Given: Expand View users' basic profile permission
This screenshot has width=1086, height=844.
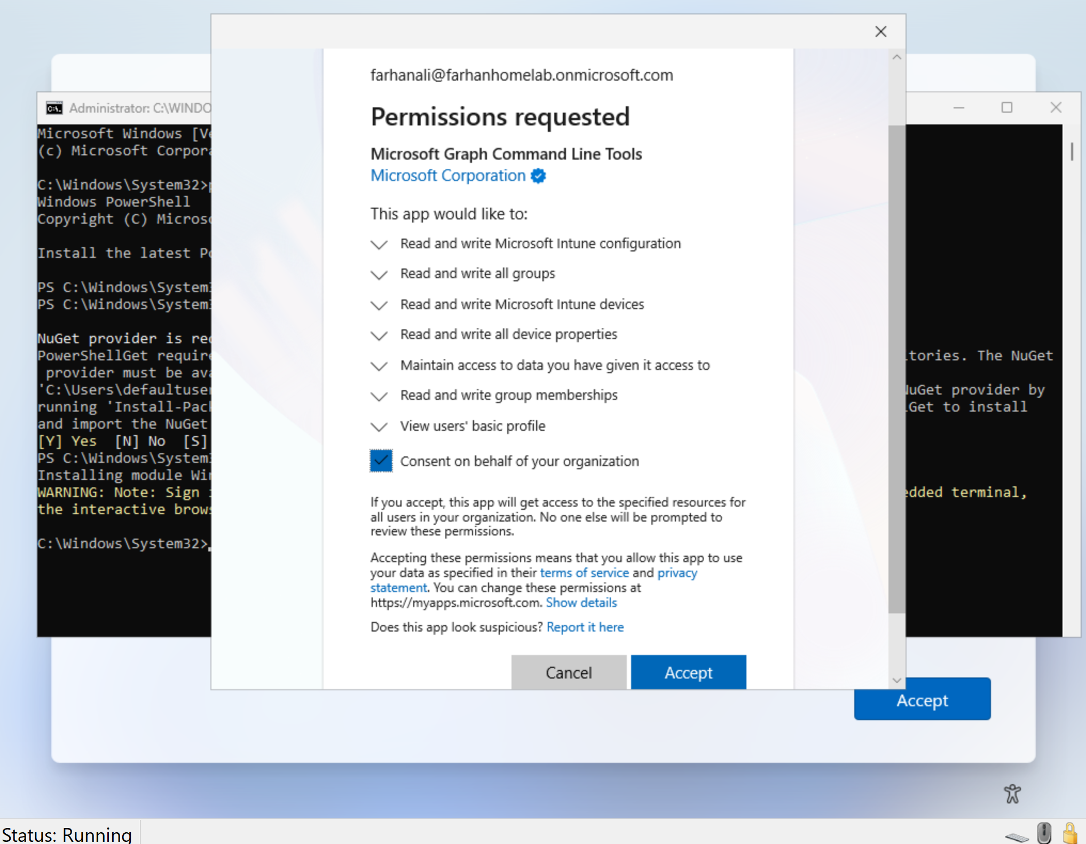Looking at the screenshot, I should point(379,427).
